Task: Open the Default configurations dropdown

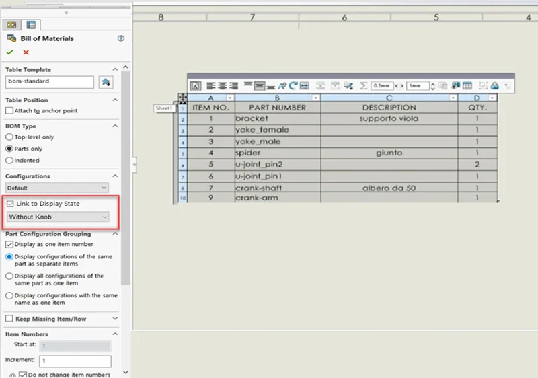Action: point(57,188)
